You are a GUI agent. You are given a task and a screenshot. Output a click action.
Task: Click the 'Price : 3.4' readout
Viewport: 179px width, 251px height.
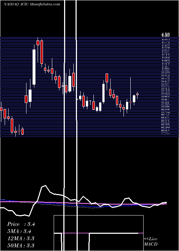[x=21, y=224]
